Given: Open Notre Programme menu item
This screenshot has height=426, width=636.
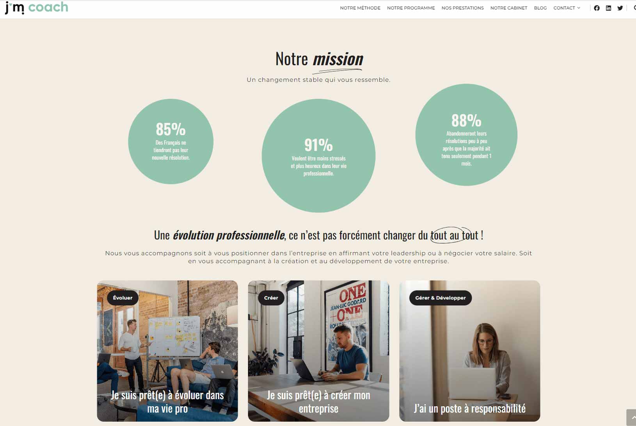Looking at the screenshot, I should (411, 8).
